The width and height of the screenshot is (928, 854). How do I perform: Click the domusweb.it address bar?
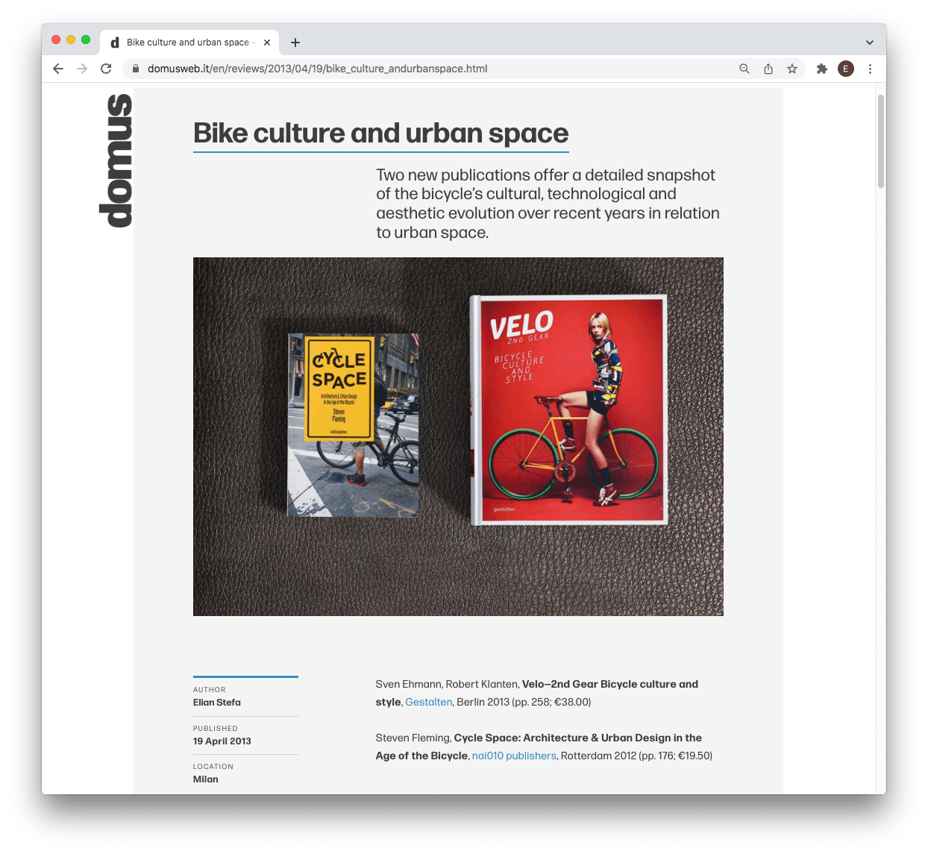click(429, 69)
